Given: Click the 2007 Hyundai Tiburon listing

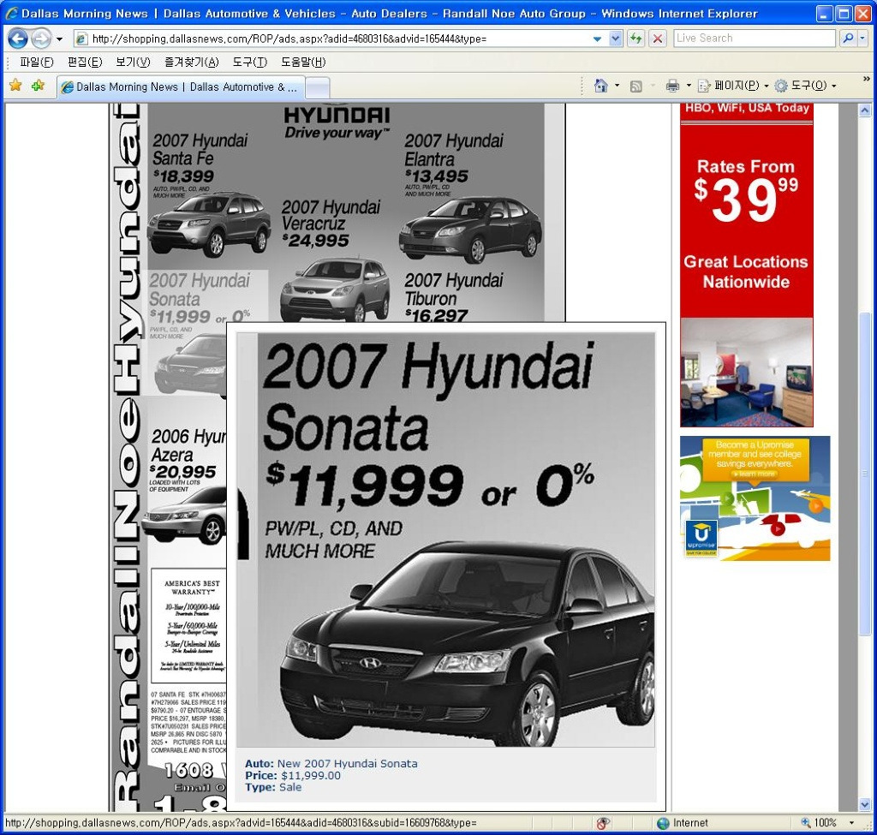Looking at the screenshot, I should pyautogui.click(x=454, y=297).
